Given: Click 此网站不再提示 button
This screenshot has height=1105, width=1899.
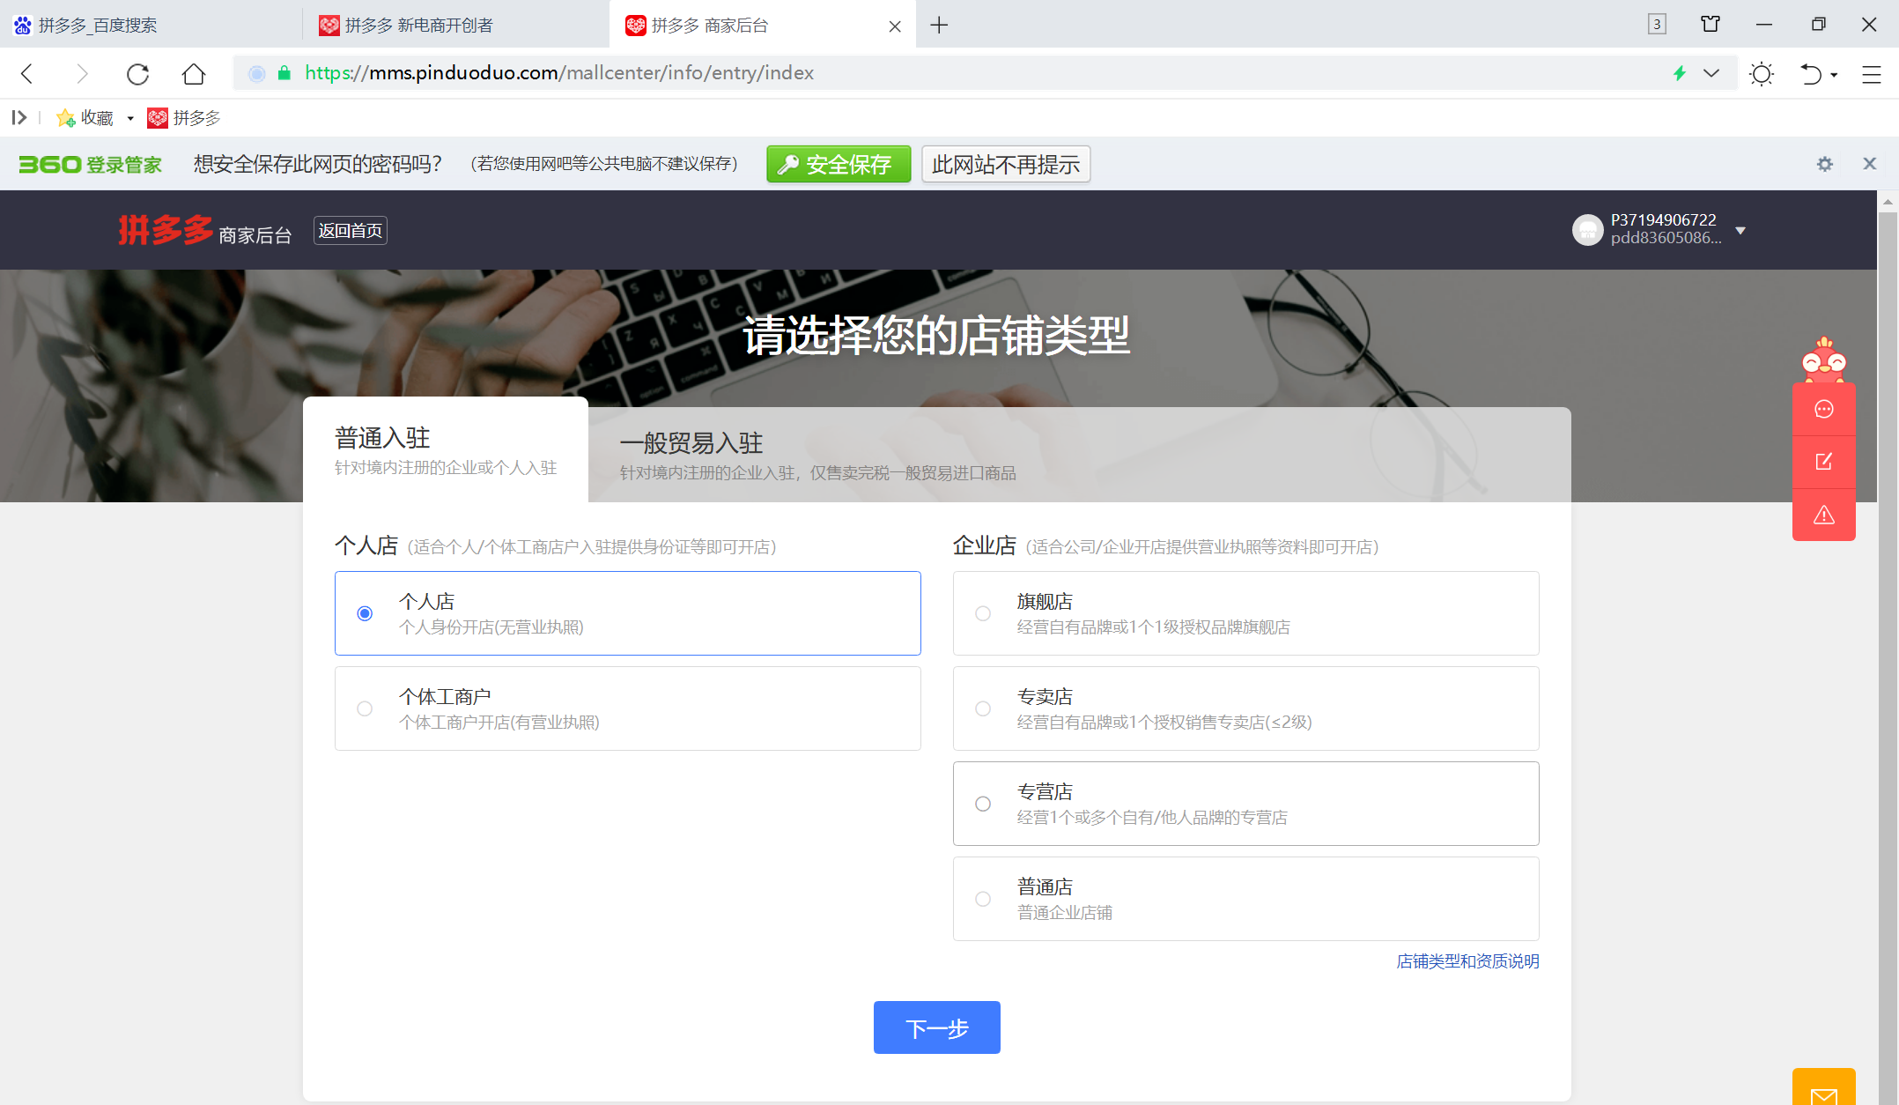Looking at the screenshot, I should pos(1006,164).
